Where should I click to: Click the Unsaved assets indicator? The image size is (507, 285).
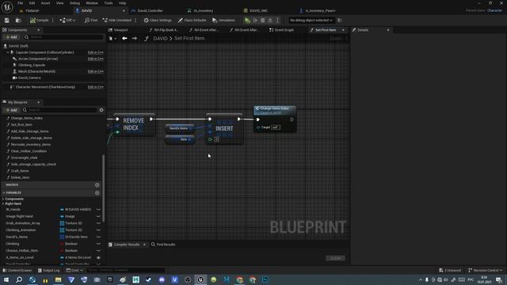coord(450,270)
